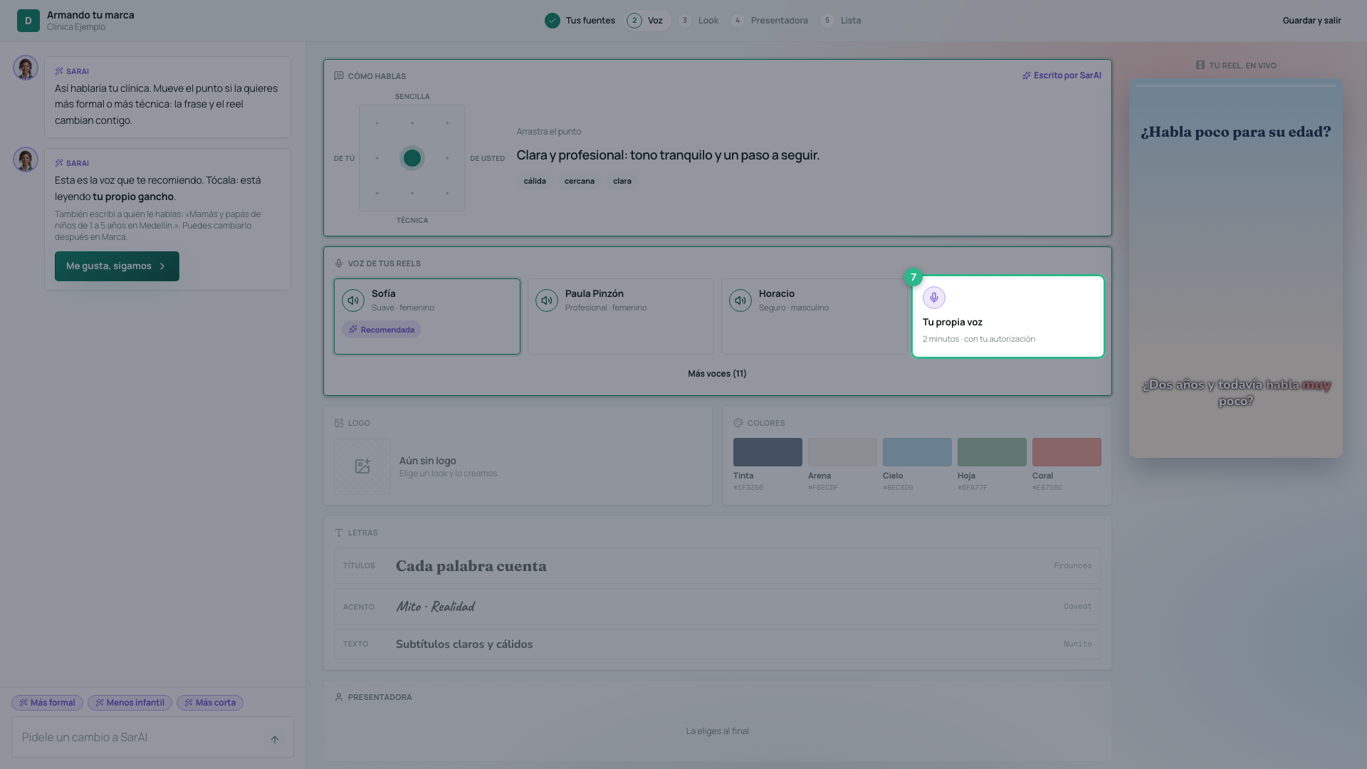Click the microphone icon in Tu propia voz
Viewport: 1367px width, 769px height.
pos(934,298)
